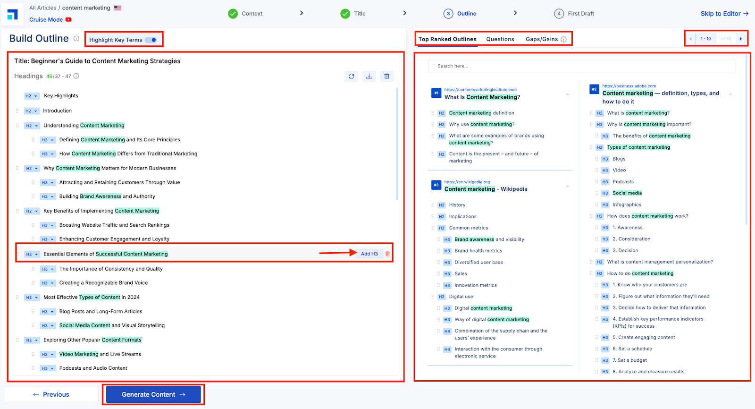Click the info icon beside Build Outline
The image size is (755, 409).
76,39
